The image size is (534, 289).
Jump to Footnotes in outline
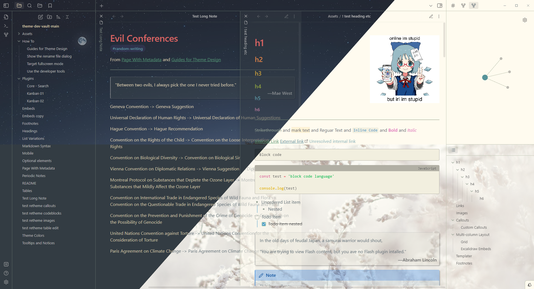[464, 263]
